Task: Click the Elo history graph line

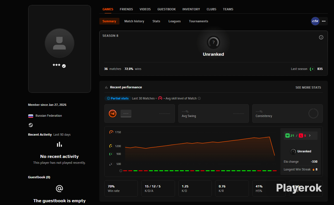Action: [x=198, y=143]
